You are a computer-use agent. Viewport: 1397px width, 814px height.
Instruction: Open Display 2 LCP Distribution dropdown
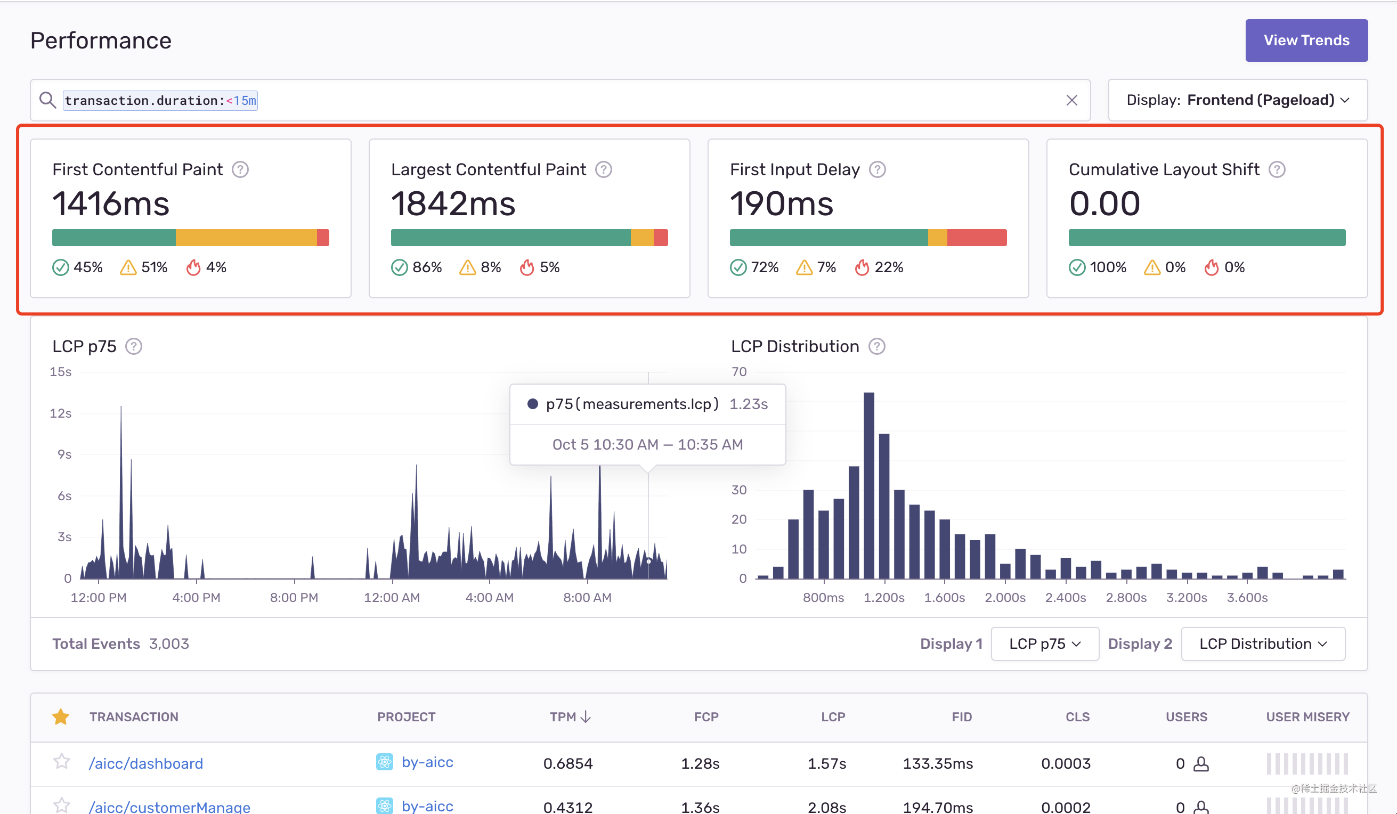point(1263,644)
